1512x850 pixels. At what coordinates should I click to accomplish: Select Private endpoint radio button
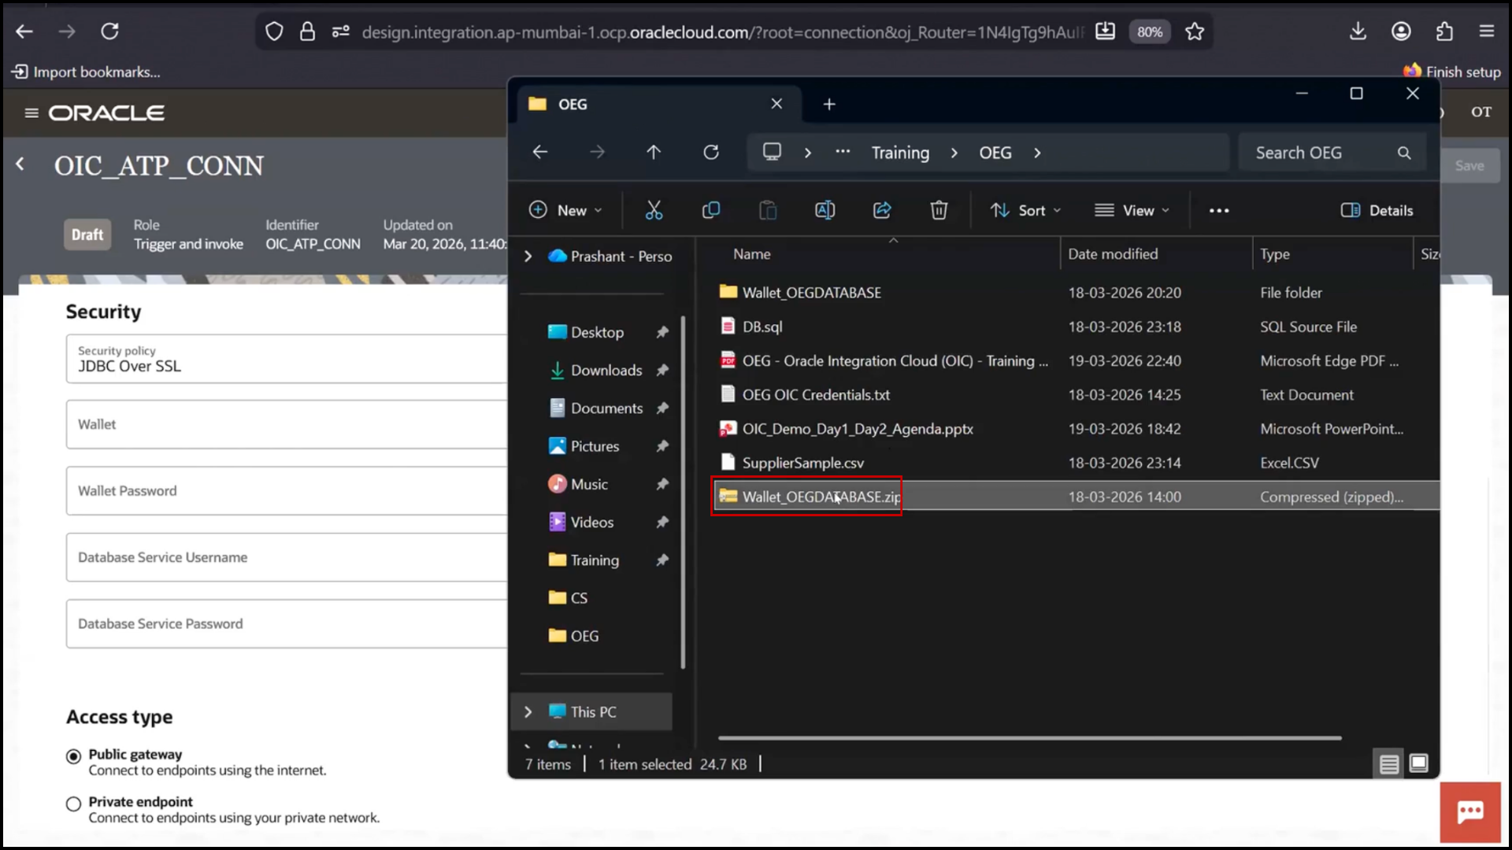tap(73, 804)
